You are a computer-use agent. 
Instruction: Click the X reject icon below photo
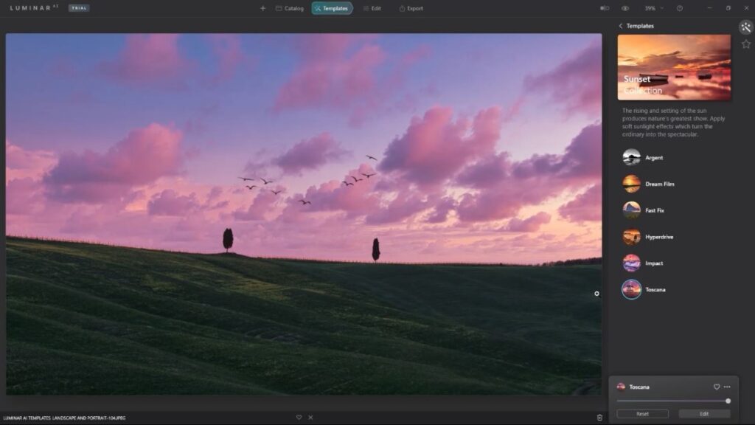pyautogui.click(x=310, y=418)
